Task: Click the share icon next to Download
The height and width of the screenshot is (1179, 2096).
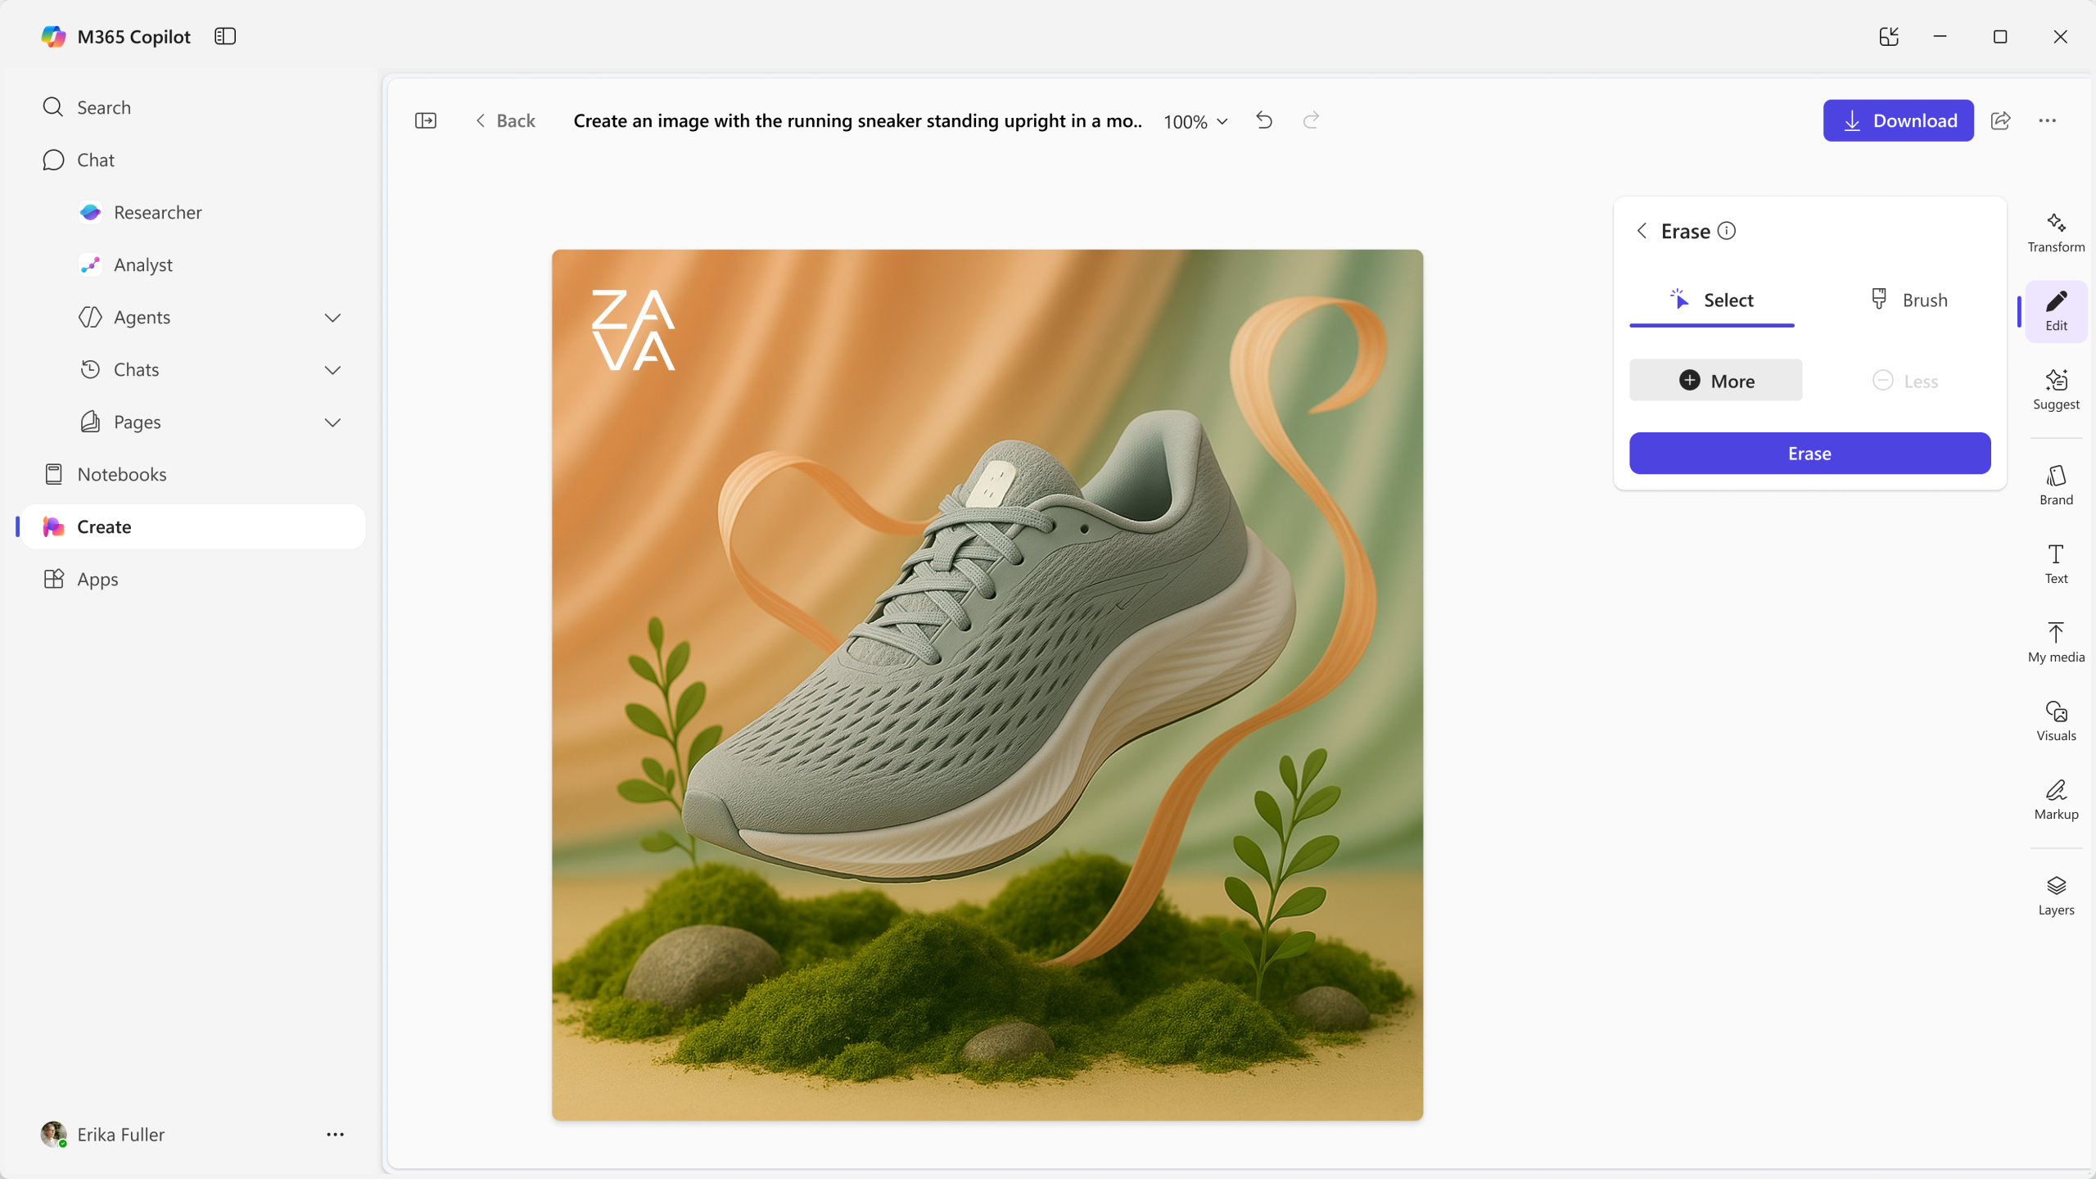Action: point(2000,120)
